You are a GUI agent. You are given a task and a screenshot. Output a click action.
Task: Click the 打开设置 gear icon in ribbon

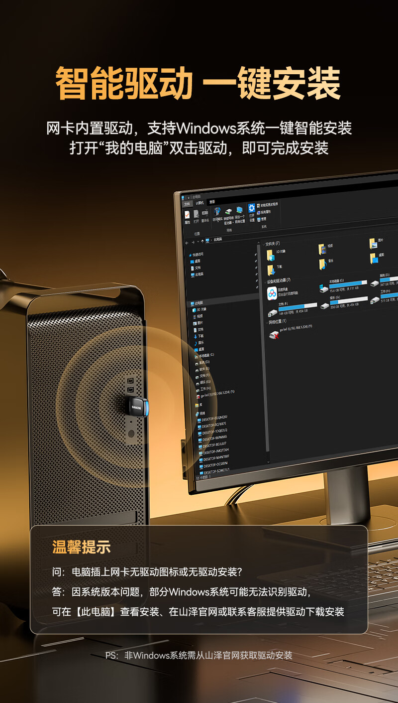coord(252,210)
